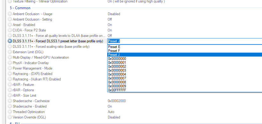This screenshot has height=124, width=262.
Task: Click gear icon beside CUDA - Force P2 State
Action: pyautogui.click(x=10, y=30)
